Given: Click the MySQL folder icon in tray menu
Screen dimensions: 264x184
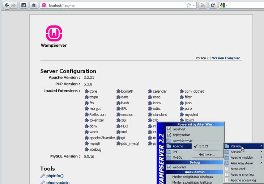Looking at the screenshot, I should click(x=169, y=158).
